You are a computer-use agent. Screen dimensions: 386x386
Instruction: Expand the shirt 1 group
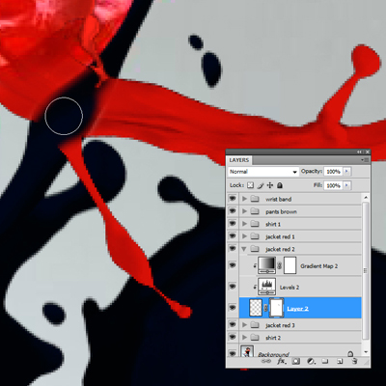click(244, 224)
